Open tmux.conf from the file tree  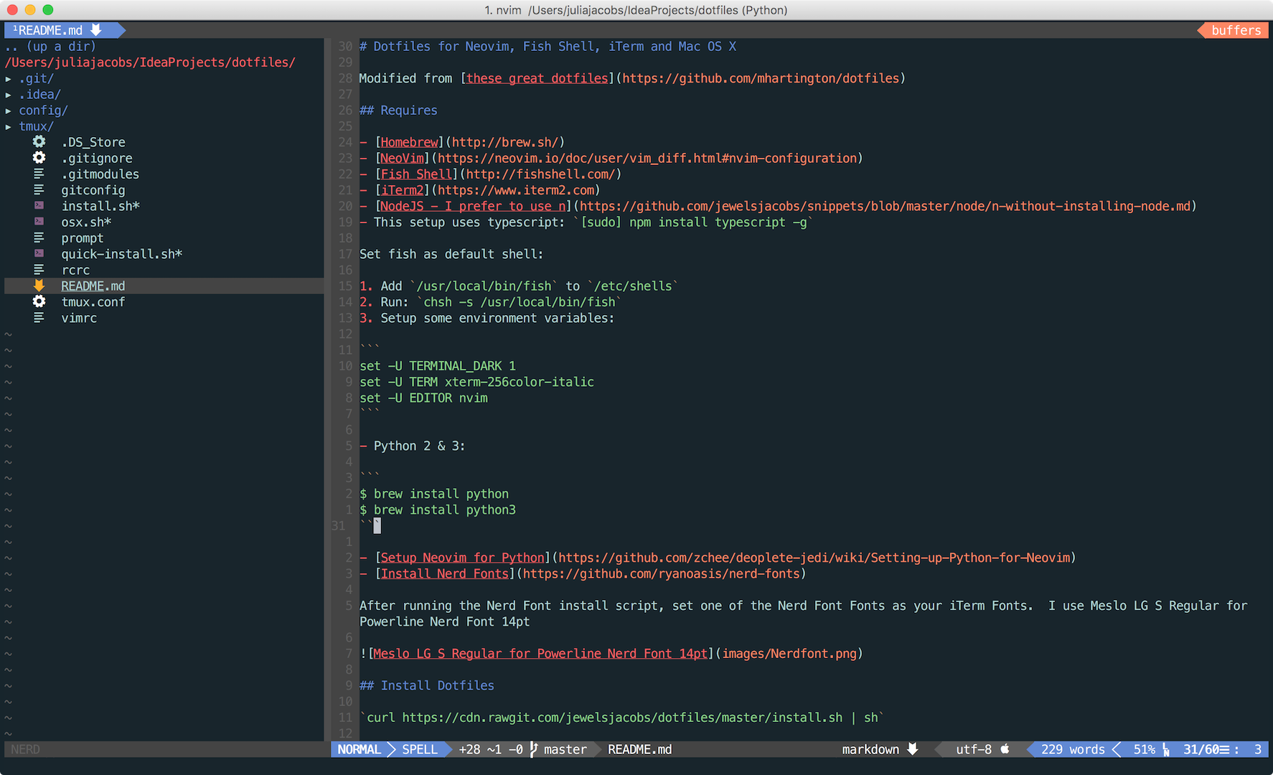click(x=93, y=302)
